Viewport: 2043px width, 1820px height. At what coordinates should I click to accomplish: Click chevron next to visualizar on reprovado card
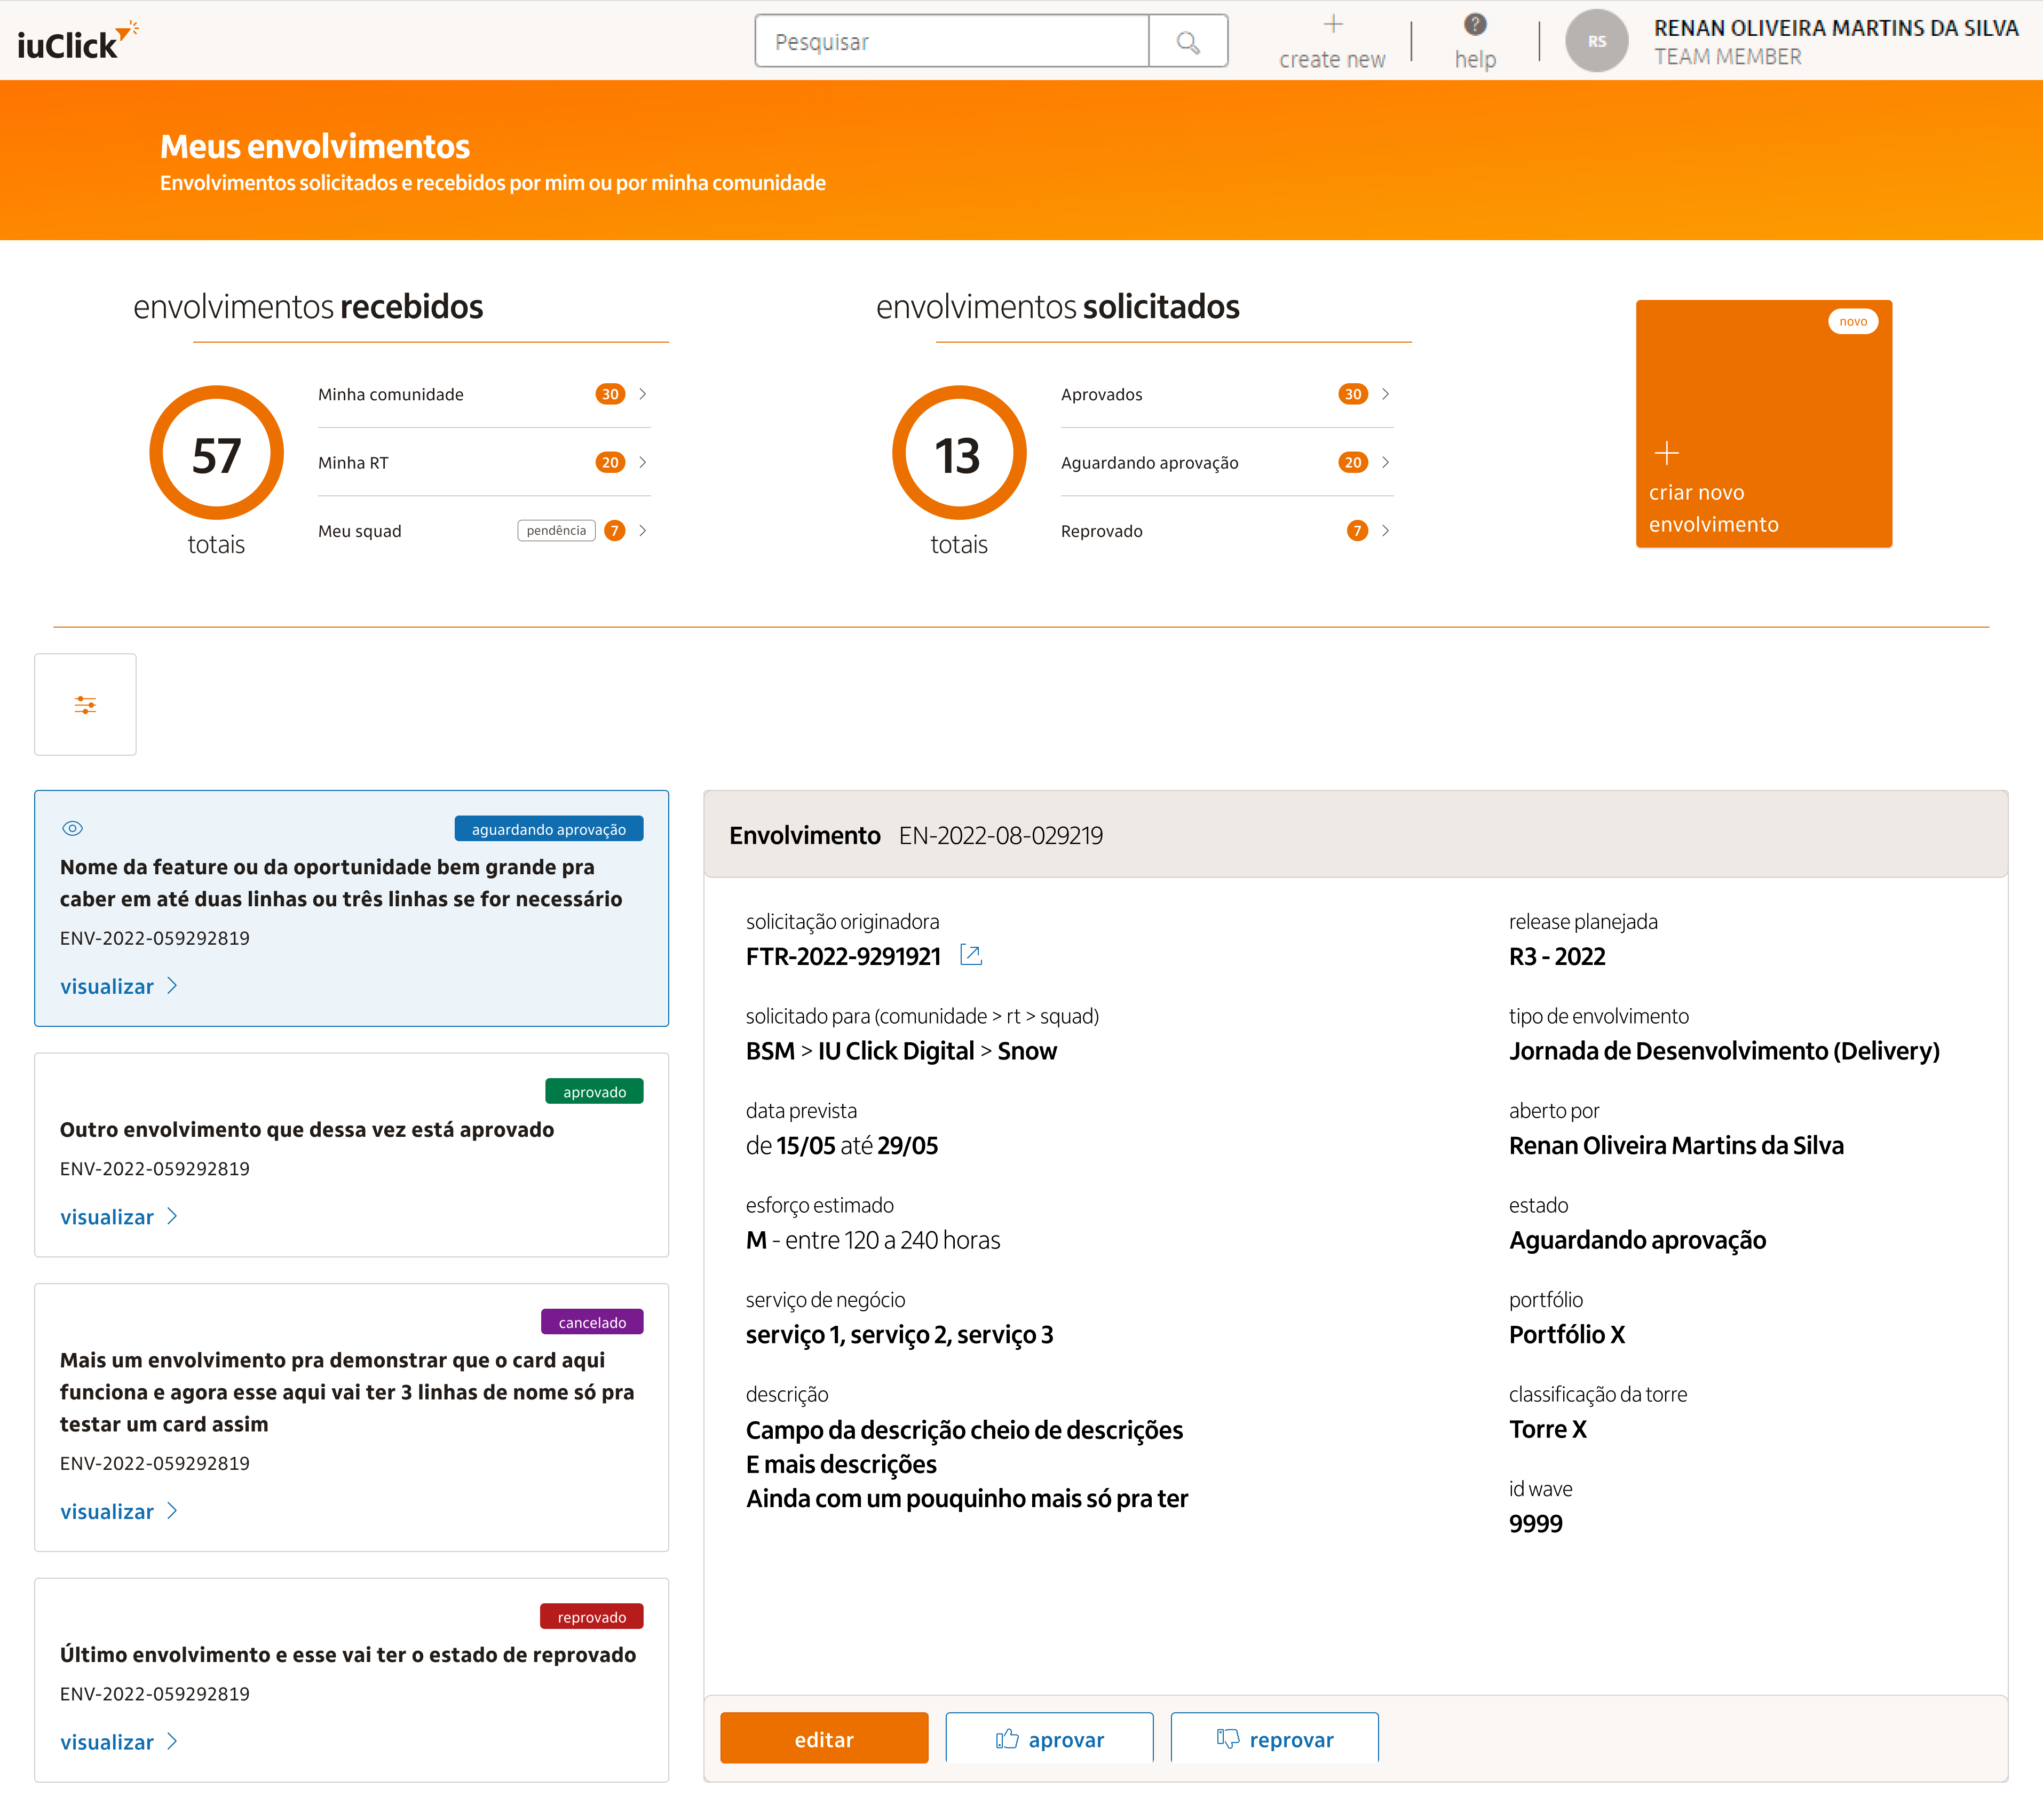[172, 1741]
